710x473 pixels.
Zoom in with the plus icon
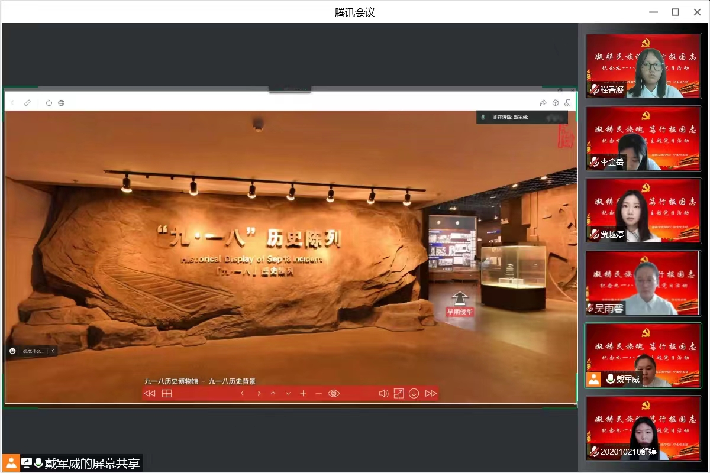coord(304,393)
